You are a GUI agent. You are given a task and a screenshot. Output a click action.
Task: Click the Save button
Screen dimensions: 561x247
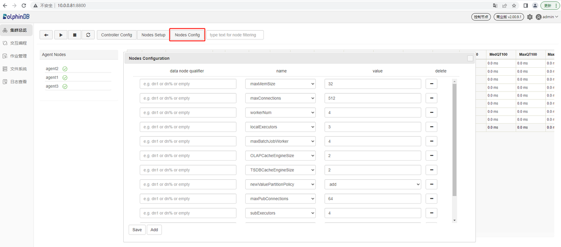click(x=137, y=230)
